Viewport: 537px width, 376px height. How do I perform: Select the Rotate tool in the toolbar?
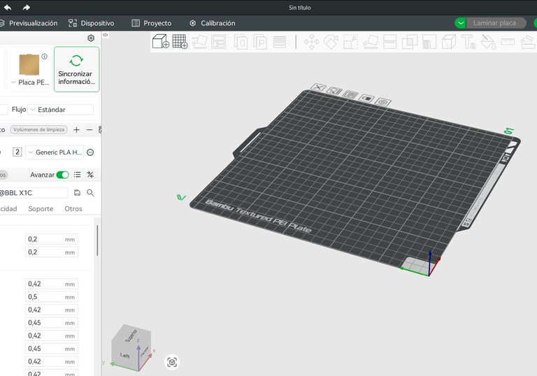(331, 42)
